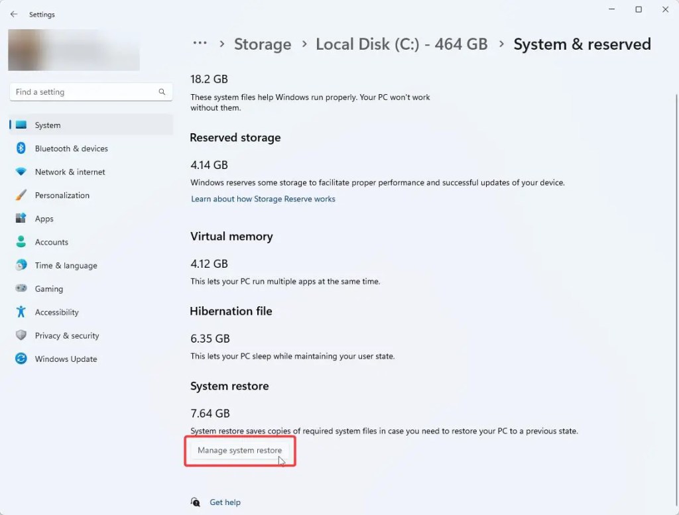Image resolution: width=679 pixels, height=515 pixels.
Task: Open Learn about how Storage Reserve works
Action: coord(263,199)
